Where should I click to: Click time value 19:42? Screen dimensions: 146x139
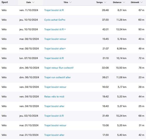[x=105, y=97]
